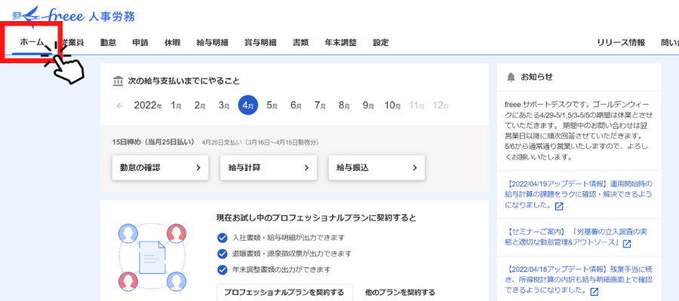Open external link icon for 2022/04/18 update
This screenshot has width=679, height=301.
pos(594,292)
